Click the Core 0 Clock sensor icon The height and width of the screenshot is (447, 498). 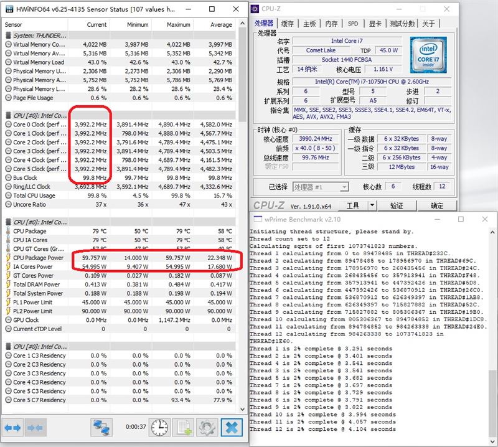(x=8, y=125)
